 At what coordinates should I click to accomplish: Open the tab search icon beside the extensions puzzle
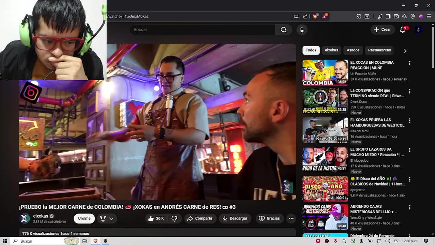[367, 16]
